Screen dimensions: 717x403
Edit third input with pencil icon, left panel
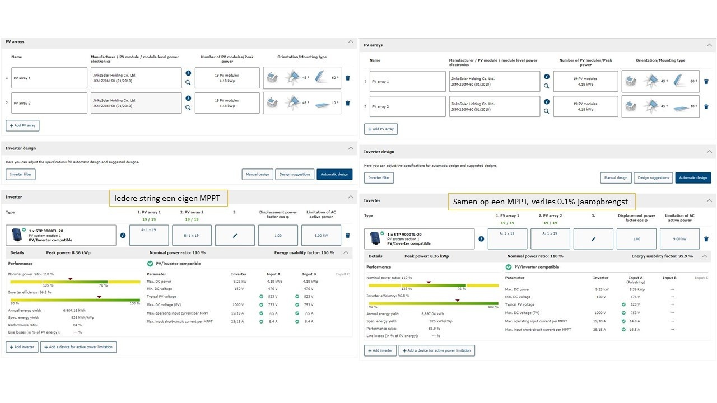(x=235, y=236)
